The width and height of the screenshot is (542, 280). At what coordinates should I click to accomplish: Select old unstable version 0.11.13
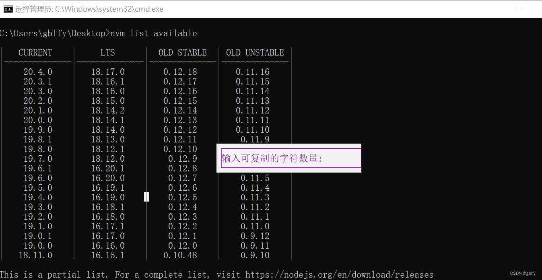click(x=253, y=101)
